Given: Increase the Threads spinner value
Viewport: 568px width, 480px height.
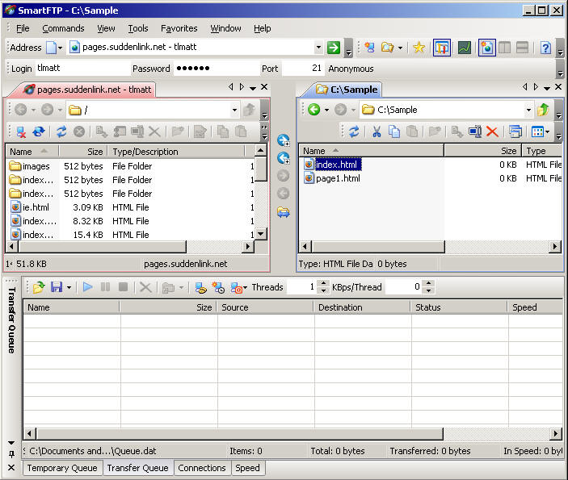Looking at the screenshot, I should click(x=323, y=283).
